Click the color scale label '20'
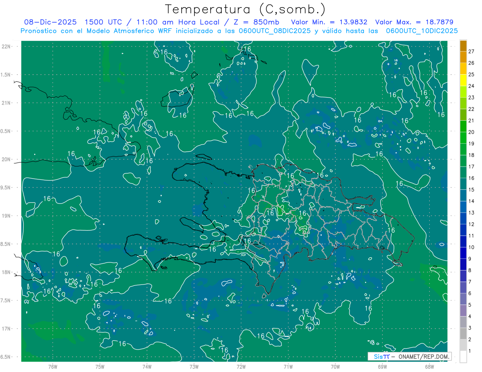The width and height of the screenshot is (482, 372). pos(472,132)
